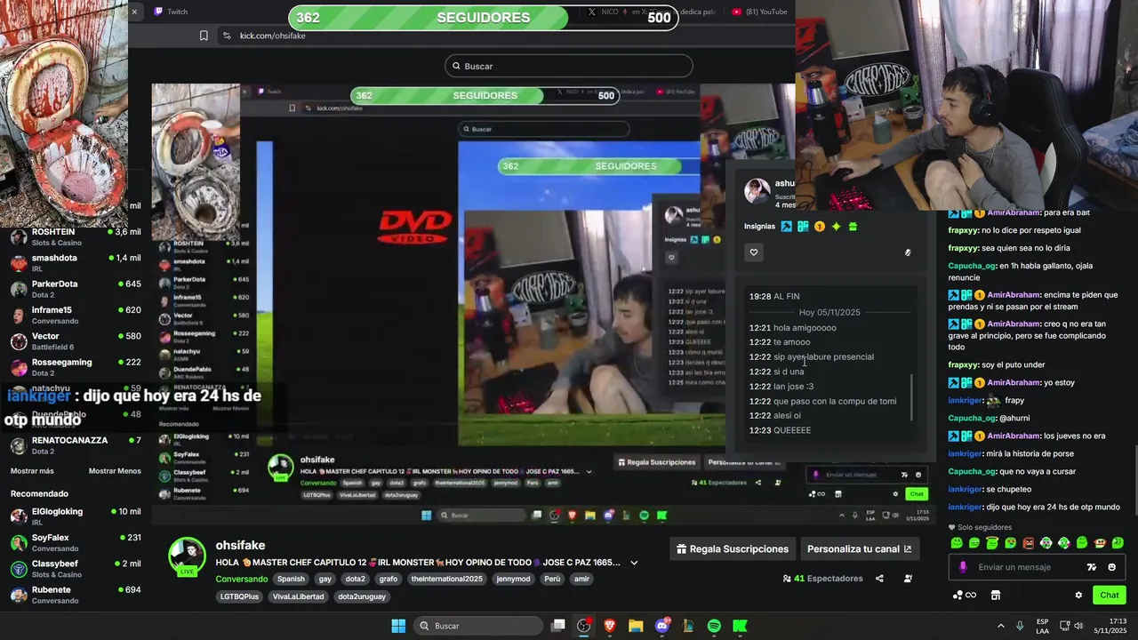Open the Windows Start menu

pos(398,626)
